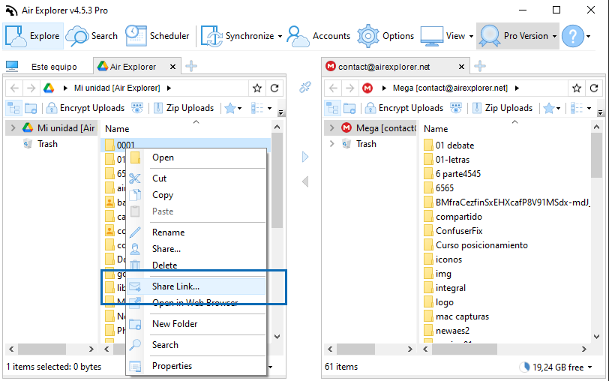Select the Air Explorer Google Drive tab
The width and height of the screenshot is (609, 381).
(x=132, y=67)
